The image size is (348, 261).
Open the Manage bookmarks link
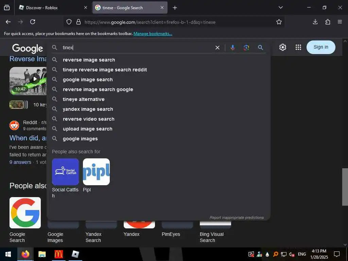(x=153, y=34)
